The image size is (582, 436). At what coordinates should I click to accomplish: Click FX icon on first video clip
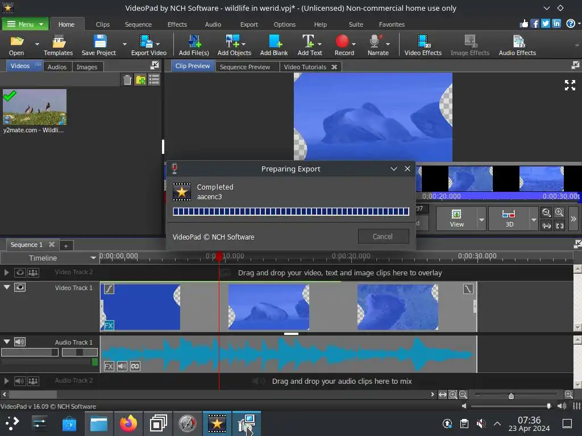tap(109, 325)
